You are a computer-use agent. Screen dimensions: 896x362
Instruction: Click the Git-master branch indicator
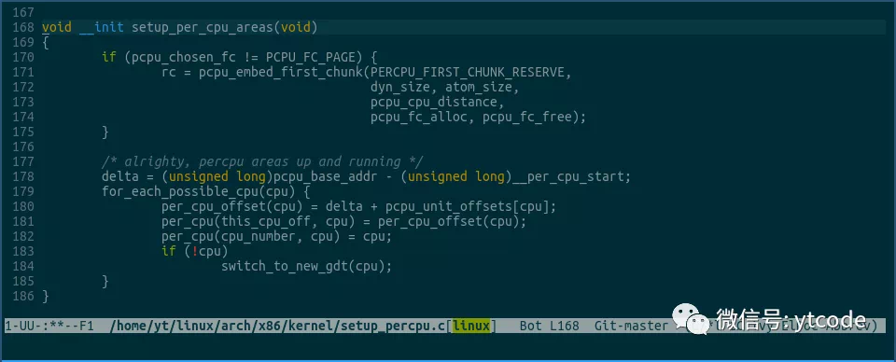(x=631, y=326)
